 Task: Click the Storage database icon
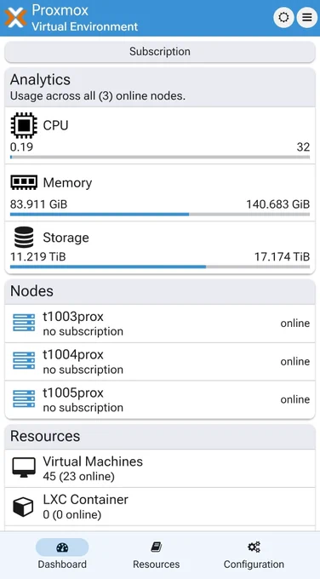(24, 237)
